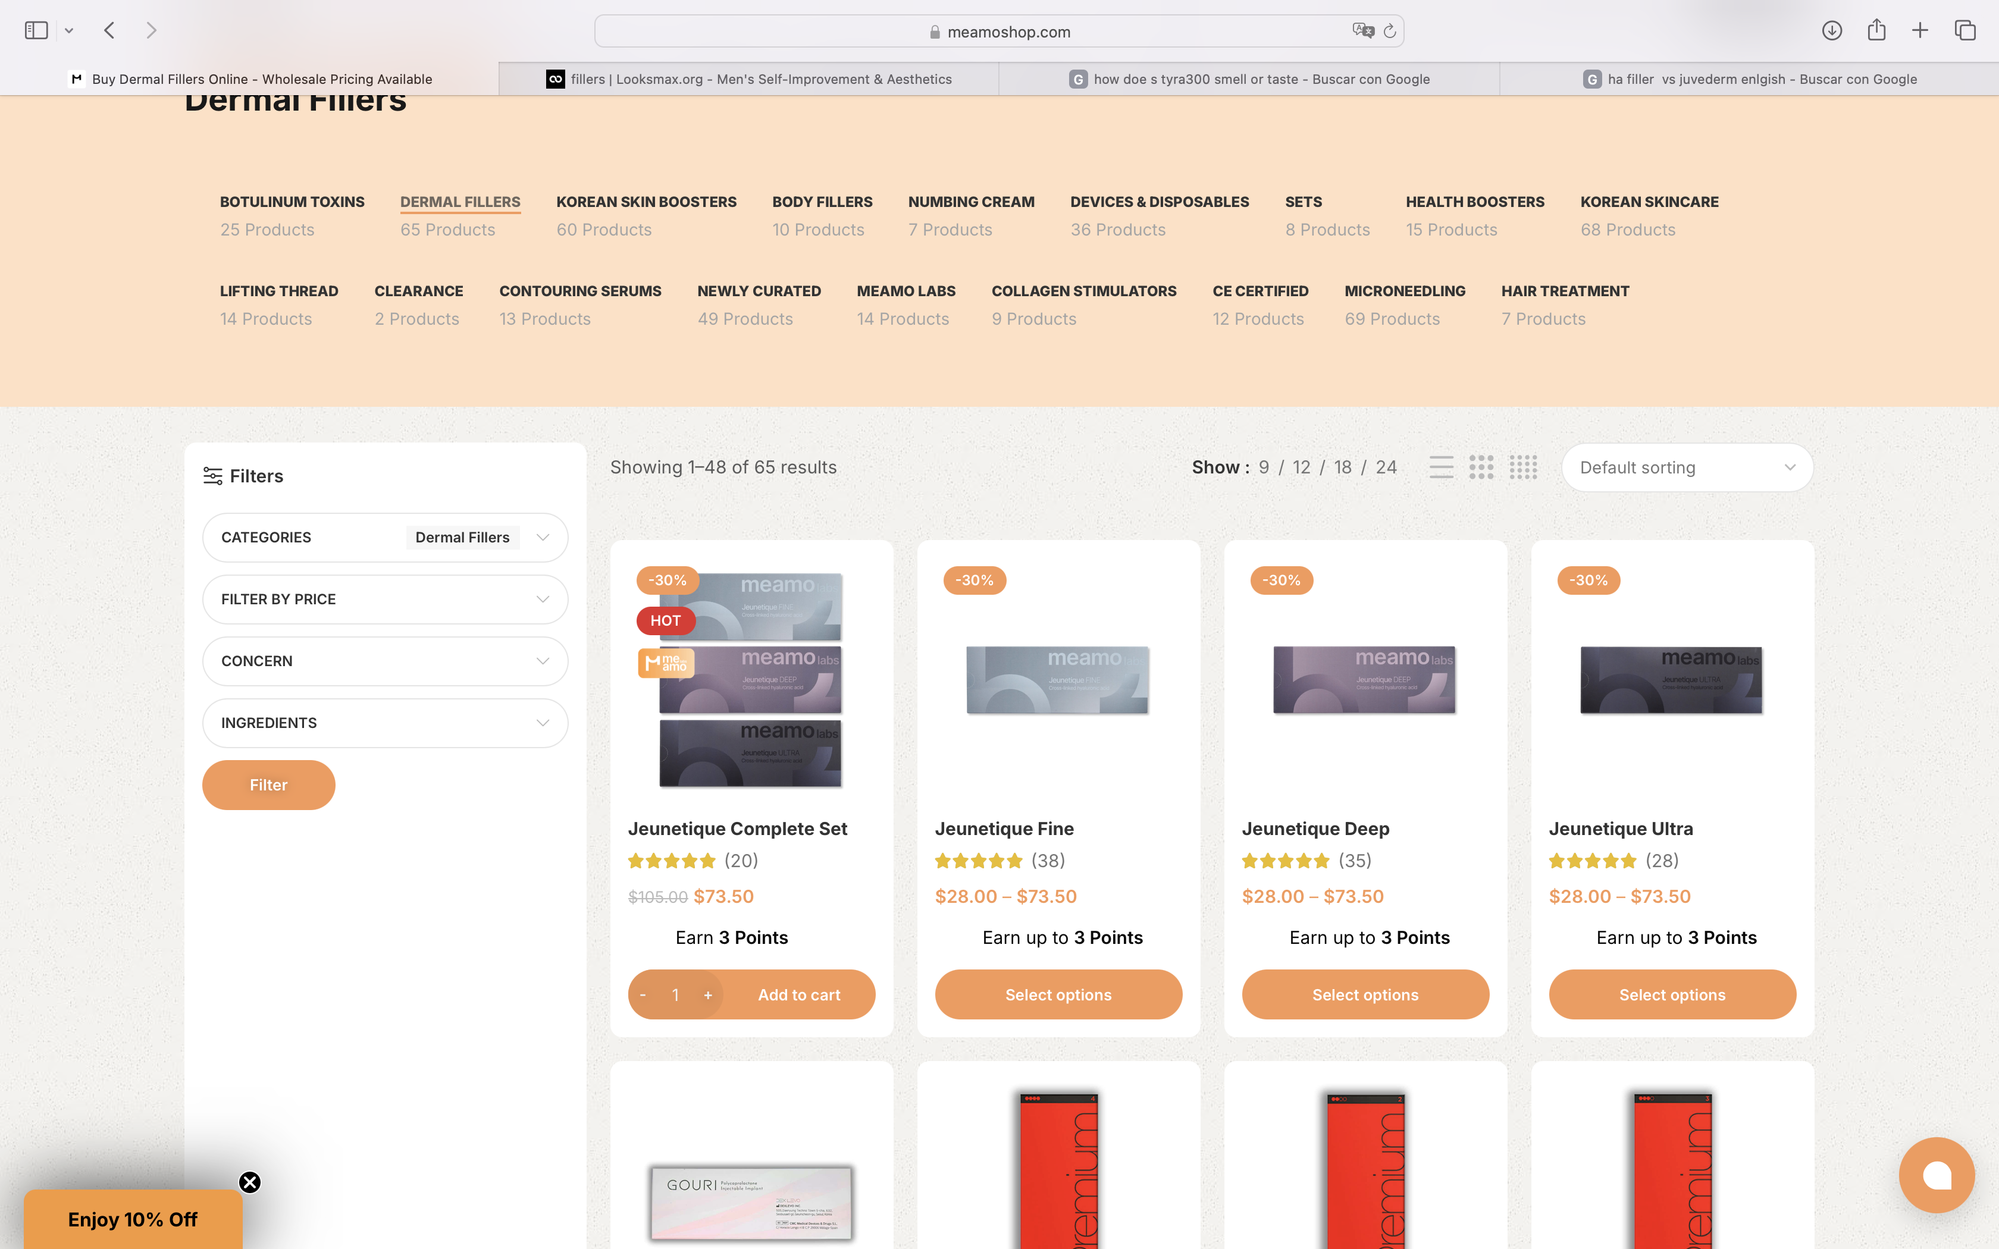Screen dimensions: 1999x1249
Task: Increase Jeunetique Complete Set quantity
Action: pyautogui.click(x=708, y=996)
